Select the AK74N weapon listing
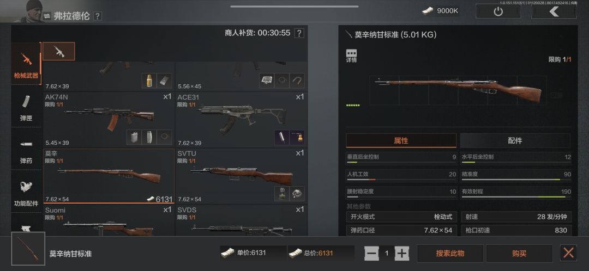Viewport: 589px width, 271px height. [109, 120]
